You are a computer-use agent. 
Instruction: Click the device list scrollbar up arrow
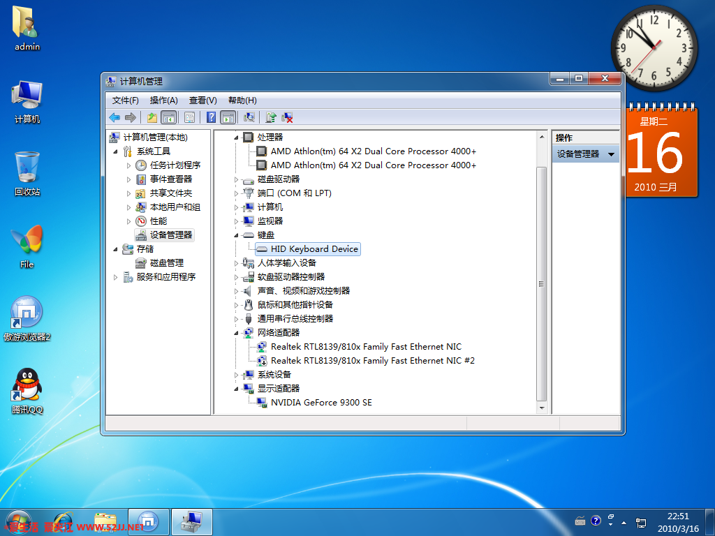point(542,137)
